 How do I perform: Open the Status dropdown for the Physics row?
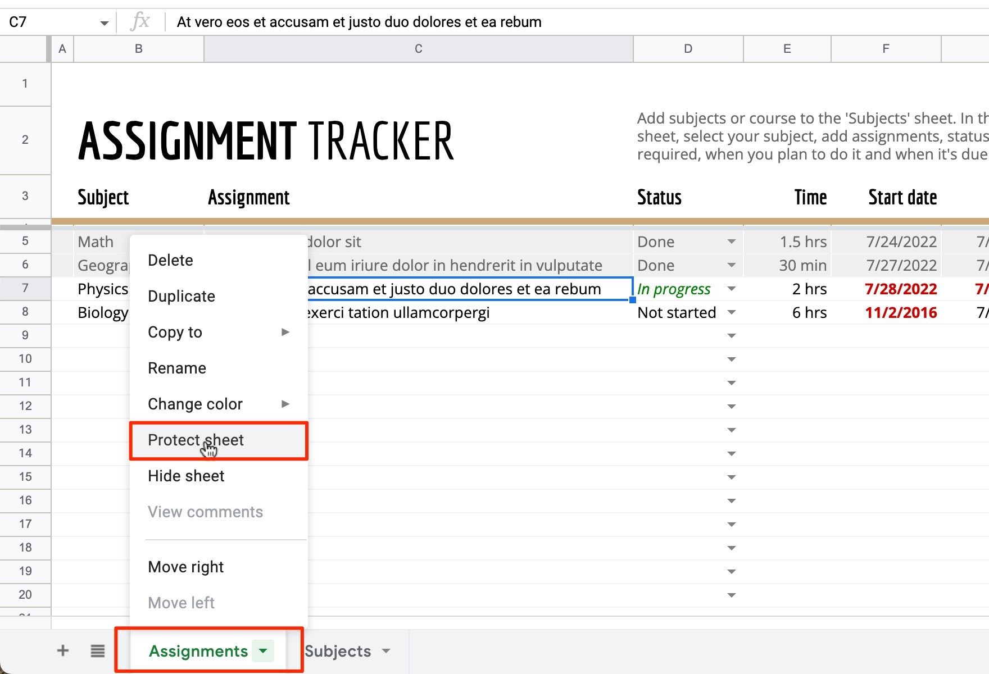[x=731, y=289]
